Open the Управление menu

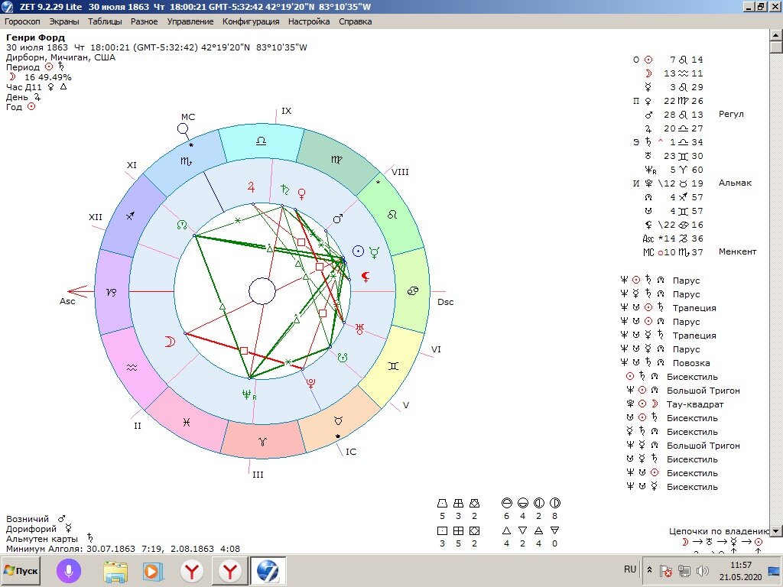[190, 21]
